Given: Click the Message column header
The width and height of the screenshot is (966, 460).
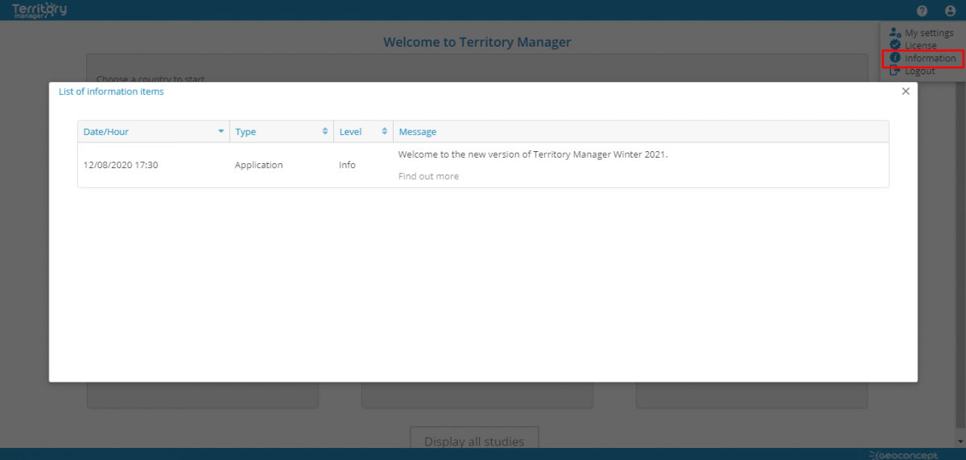Looking at the screenshot, I should pyautogui.click(x=418, y=132).
